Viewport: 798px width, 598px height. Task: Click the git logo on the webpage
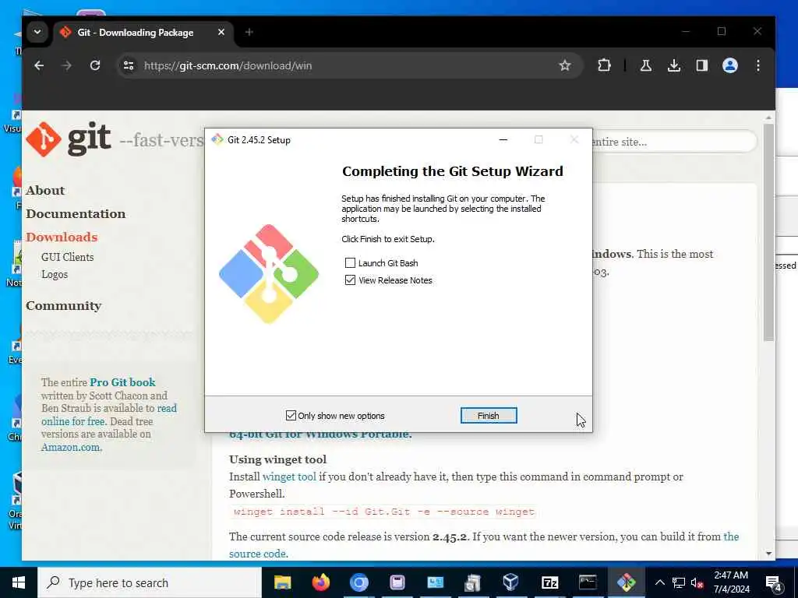(69, 139)
